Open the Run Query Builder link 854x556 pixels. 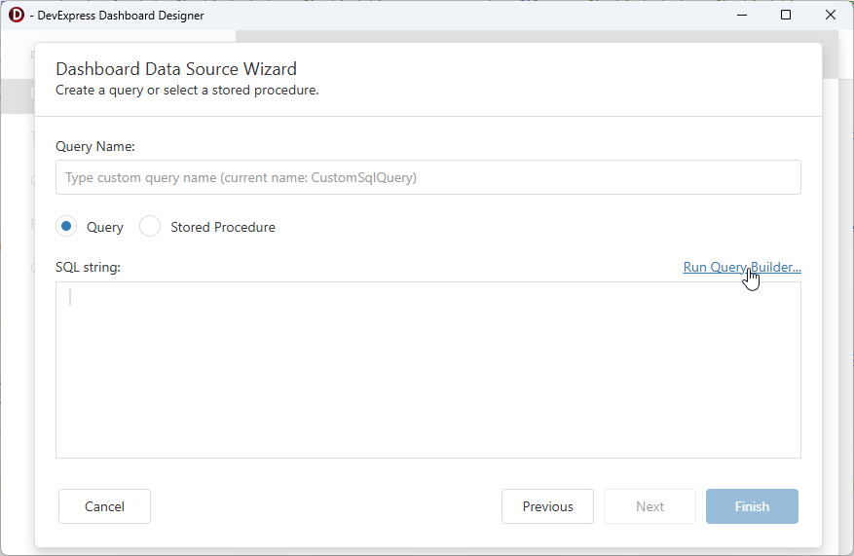(742, 267)
